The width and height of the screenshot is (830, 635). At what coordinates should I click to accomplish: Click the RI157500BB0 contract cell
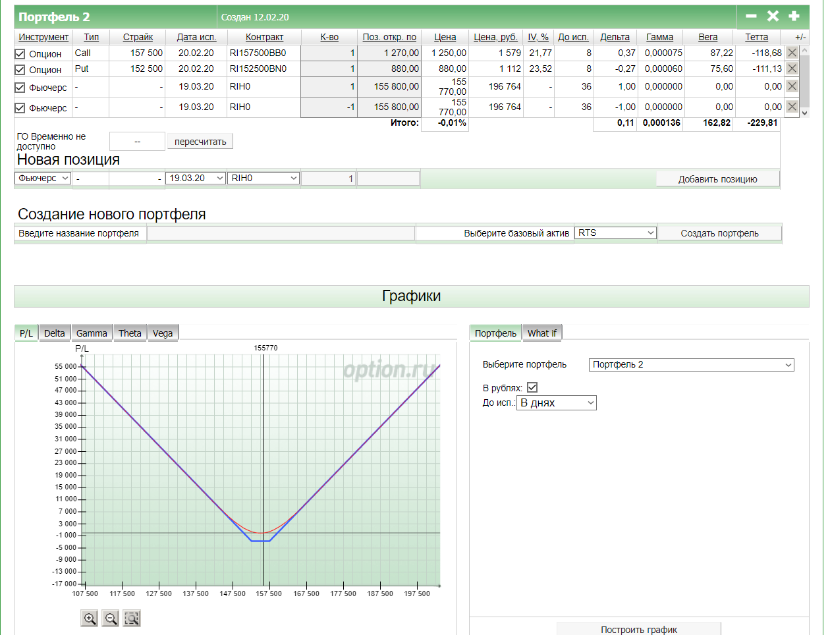258,53
